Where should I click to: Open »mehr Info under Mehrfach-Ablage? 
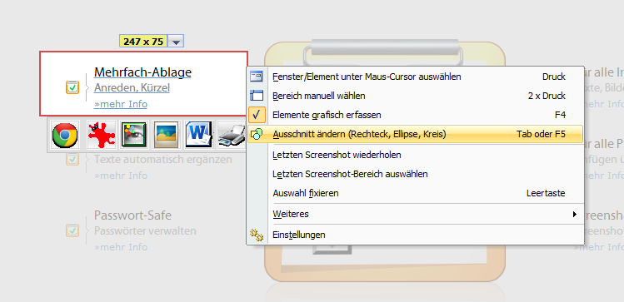point(121,104)
